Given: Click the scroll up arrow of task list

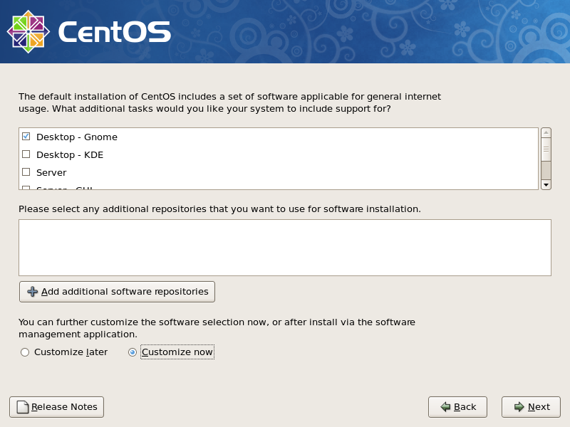Looking at the screenshot, I should 546,132.
